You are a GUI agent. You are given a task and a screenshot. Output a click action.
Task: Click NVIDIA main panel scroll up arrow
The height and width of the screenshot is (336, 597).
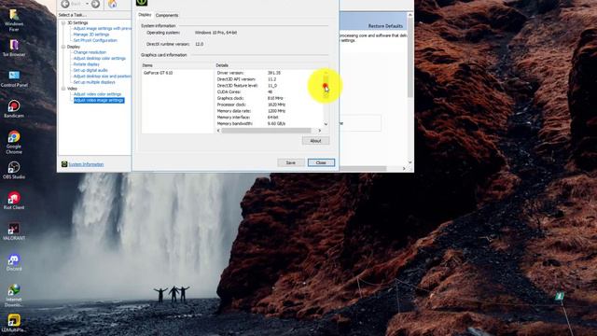coord(410,15)
